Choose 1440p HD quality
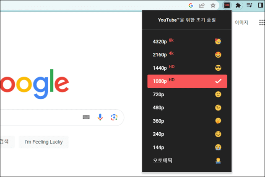The image size is (265, 177). coord(187,68)
